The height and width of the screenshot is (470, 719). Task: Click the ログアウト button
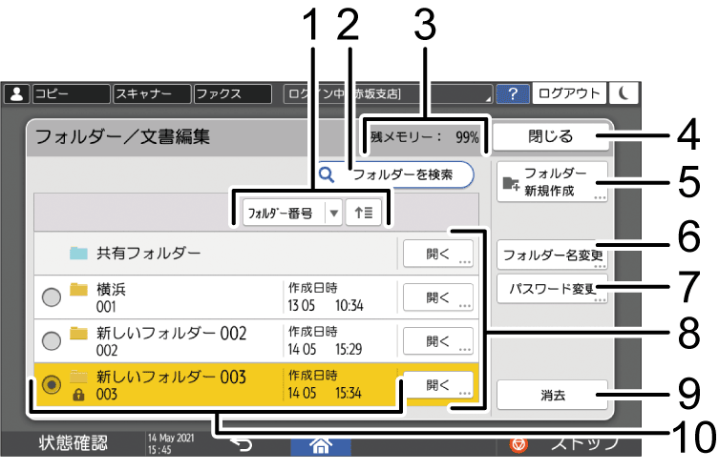pos(568,93)
